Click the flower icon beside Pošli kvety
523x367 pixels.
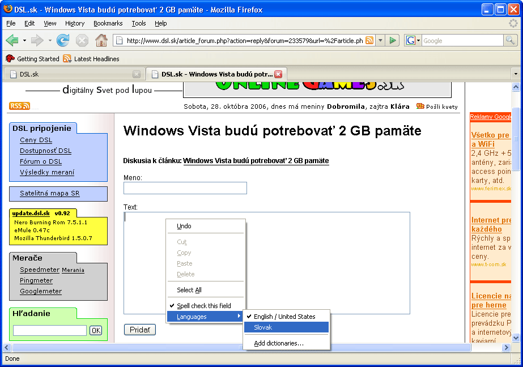[x=420, y=106]
